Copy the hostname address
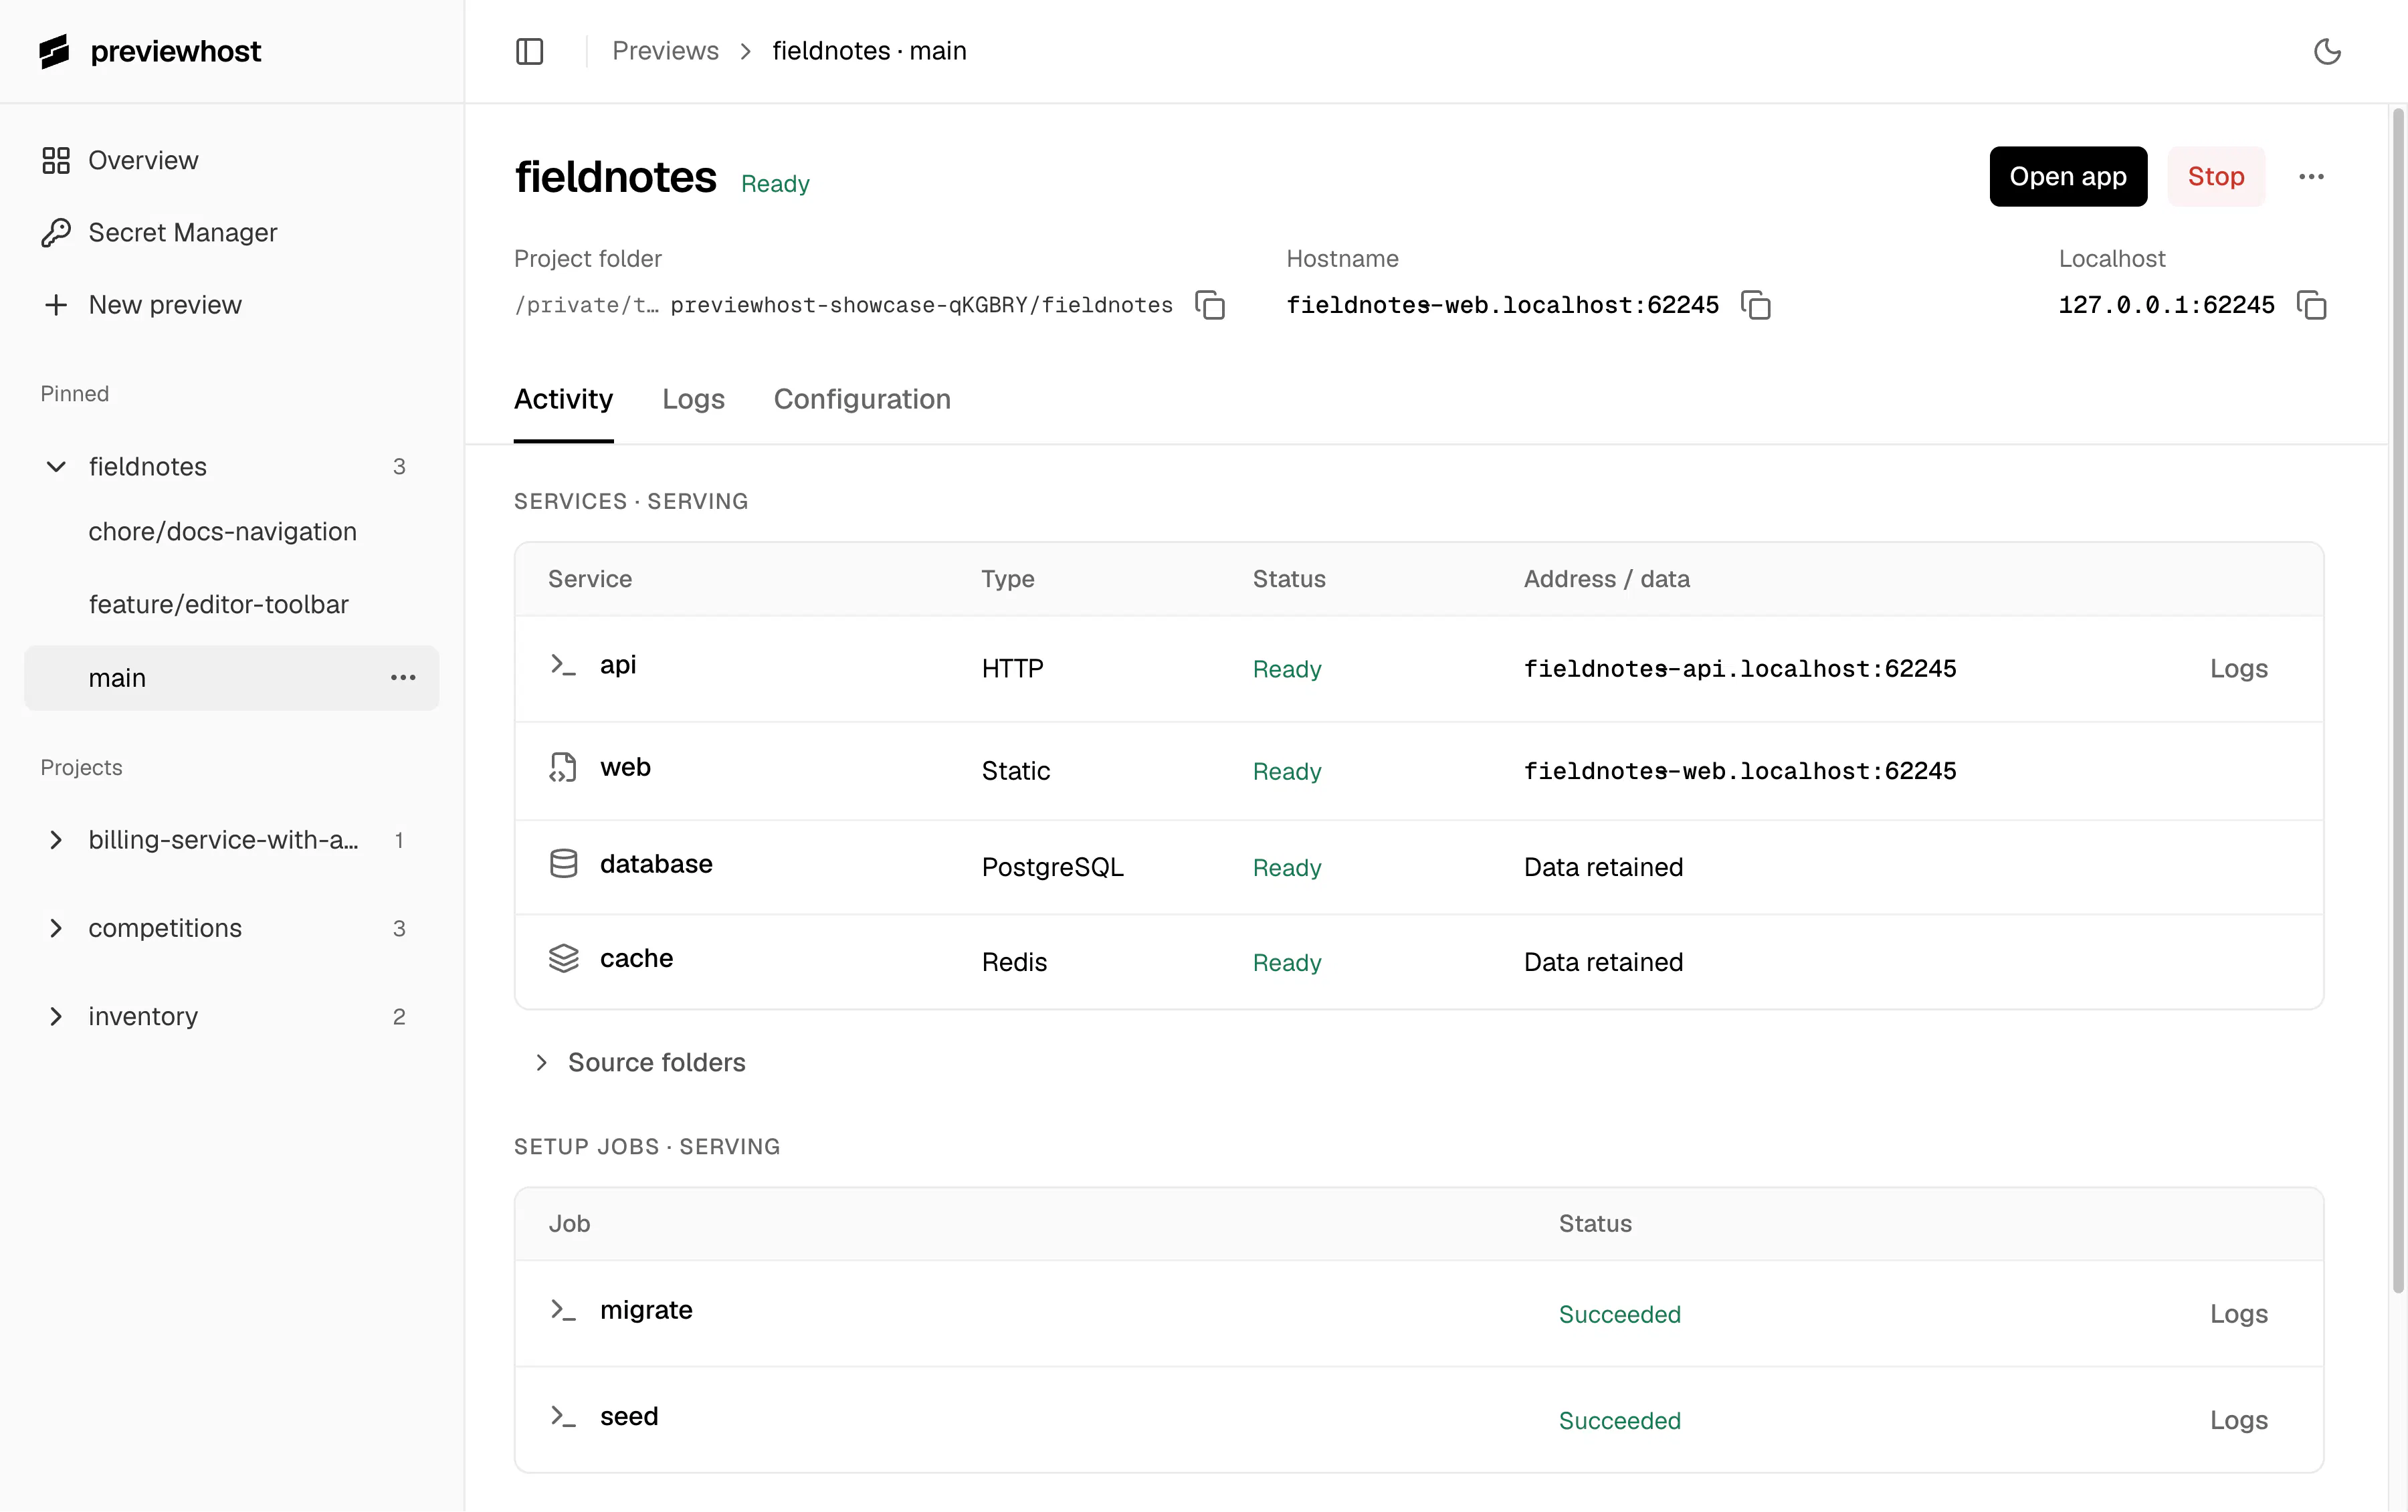This screenshot has height=1512, width=2408. click(x=1755, y=305)
